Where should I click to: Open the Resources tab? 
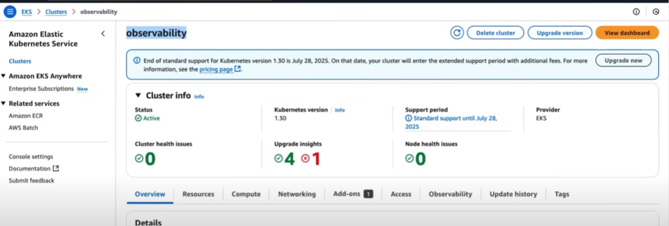[198, 194]
